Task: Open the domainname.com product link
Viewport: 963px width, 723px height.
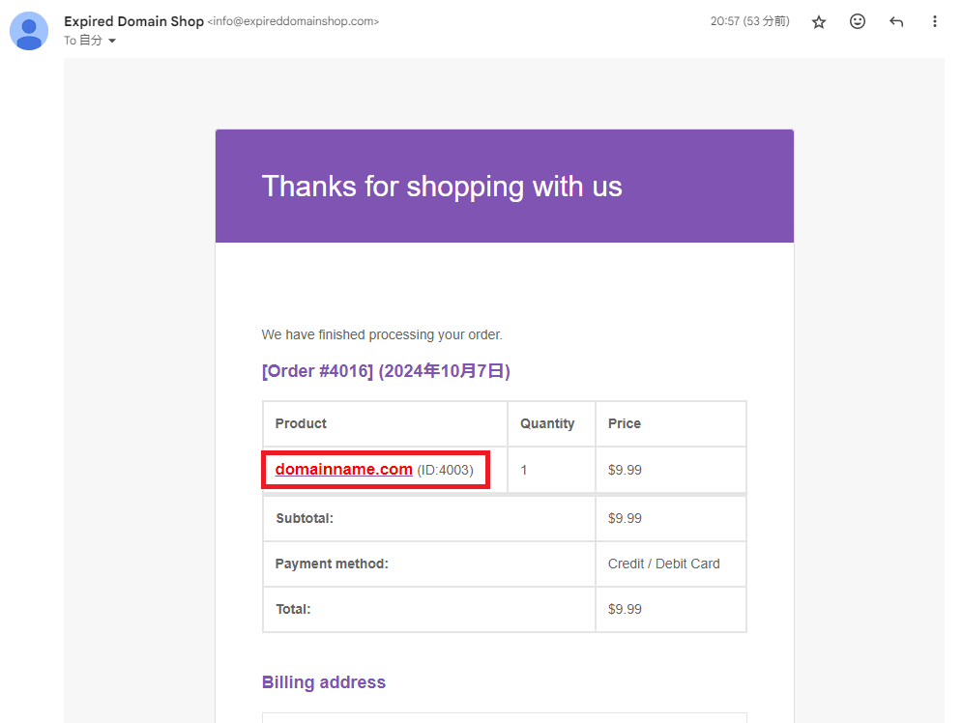Action: pos(343,470)
